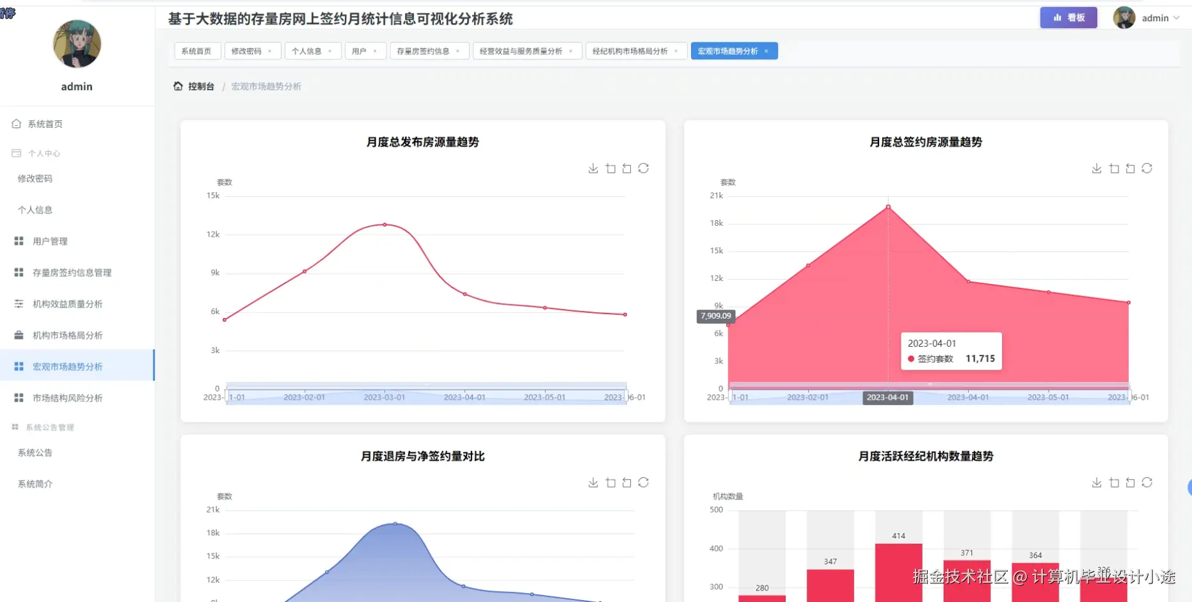Viewport: 1192px width, 602px height.
Task: Reset area zoom for 月度退房与净签约量对比
Action: tap(627, 482)
